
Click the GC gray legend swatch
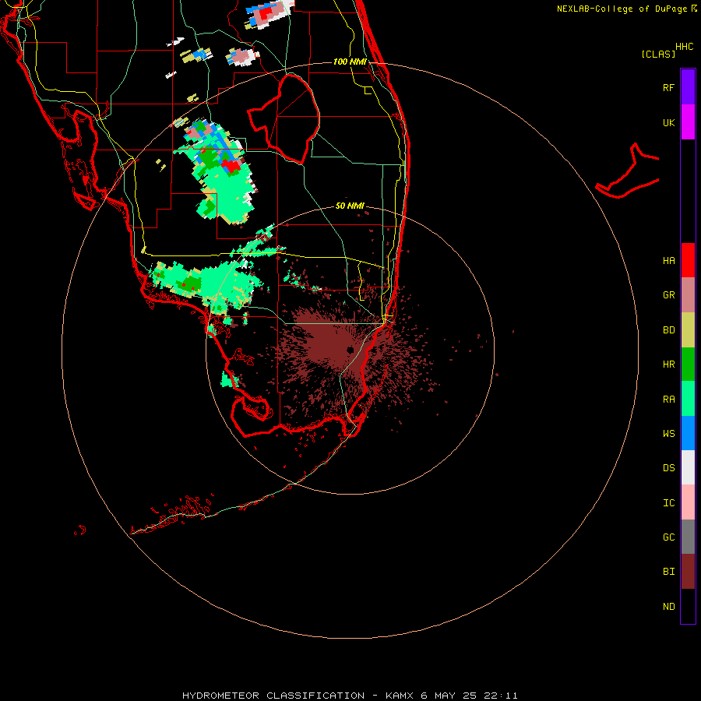pyautogui.click(x=688, y=537)
